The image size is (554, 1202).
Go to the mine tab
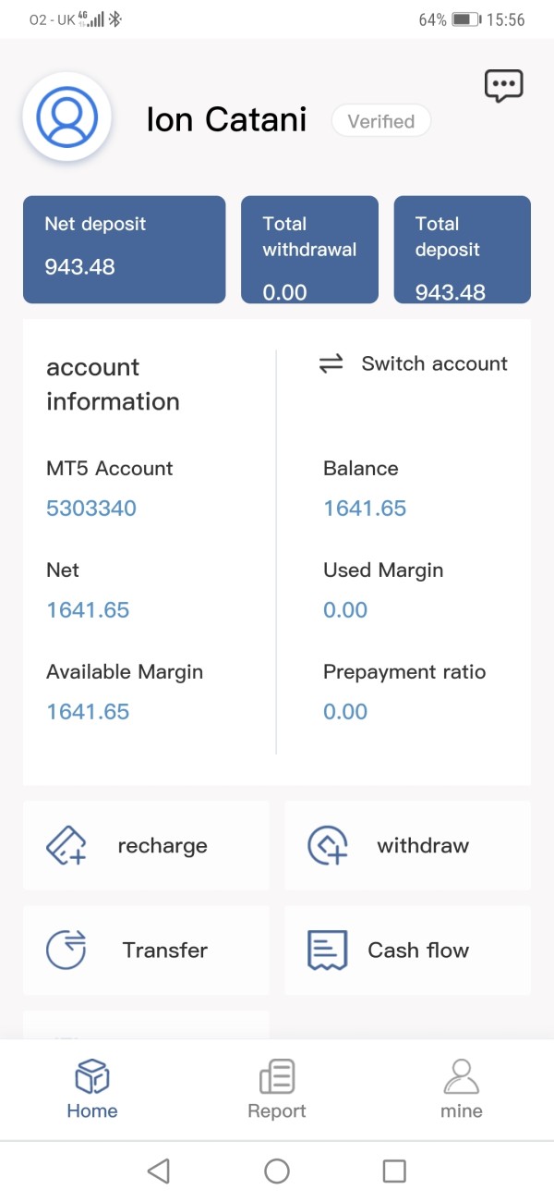(462, 1089)
